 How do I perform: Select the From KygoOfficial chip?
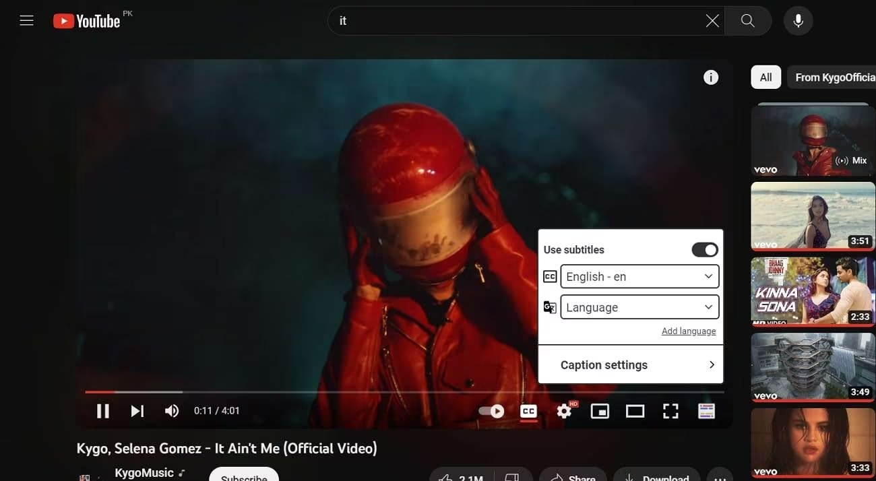pos(834,77)
